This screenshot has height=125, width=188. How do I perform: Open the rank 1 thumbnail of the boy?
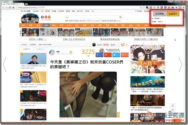click(x=33, y=58)
